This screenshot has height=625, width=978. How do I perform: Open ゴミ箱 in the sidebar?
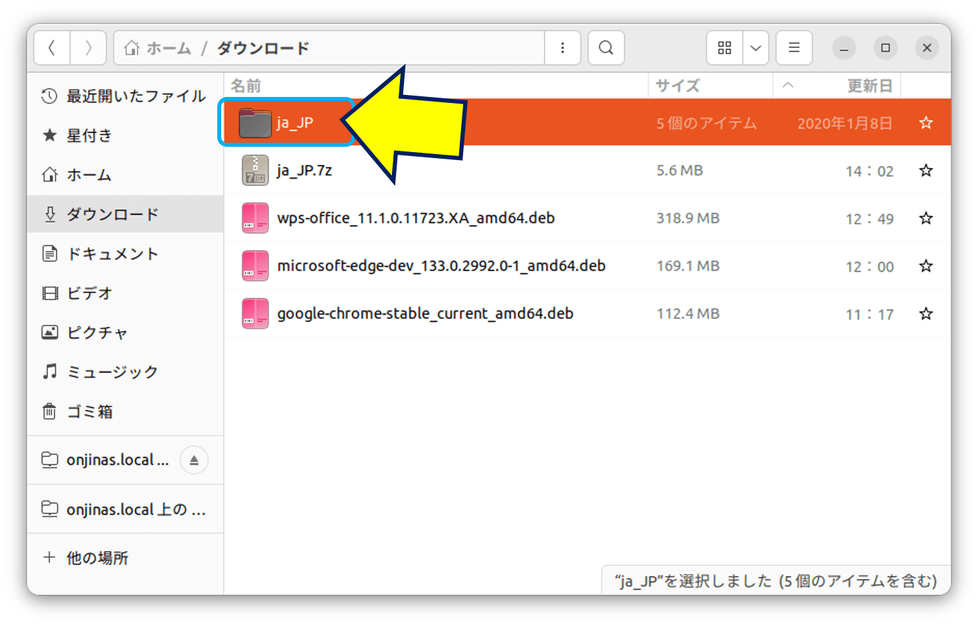click(x=125, y=411)
